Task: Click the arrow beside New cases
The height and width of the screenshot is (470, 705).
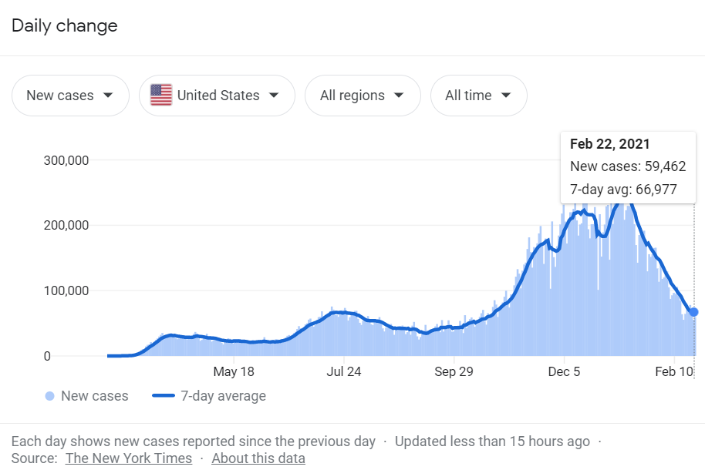Action: [x=108, y=96]
